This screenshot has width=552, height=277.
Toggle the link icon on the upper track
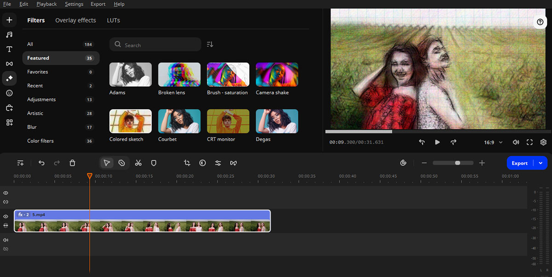click(6, 202)
